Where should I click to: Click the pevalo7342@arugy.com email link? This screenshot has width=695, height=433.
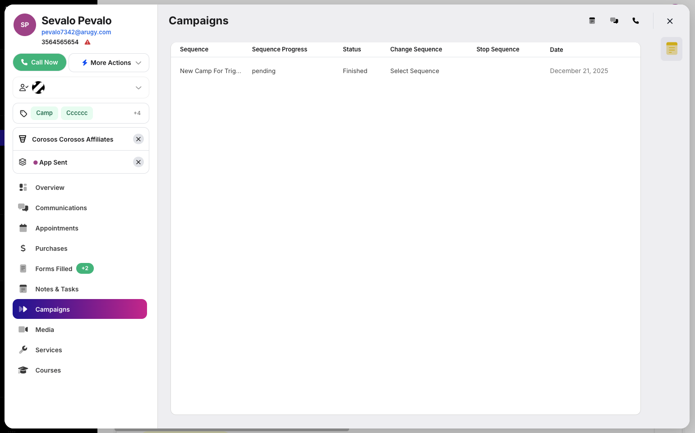pos(76,32)
